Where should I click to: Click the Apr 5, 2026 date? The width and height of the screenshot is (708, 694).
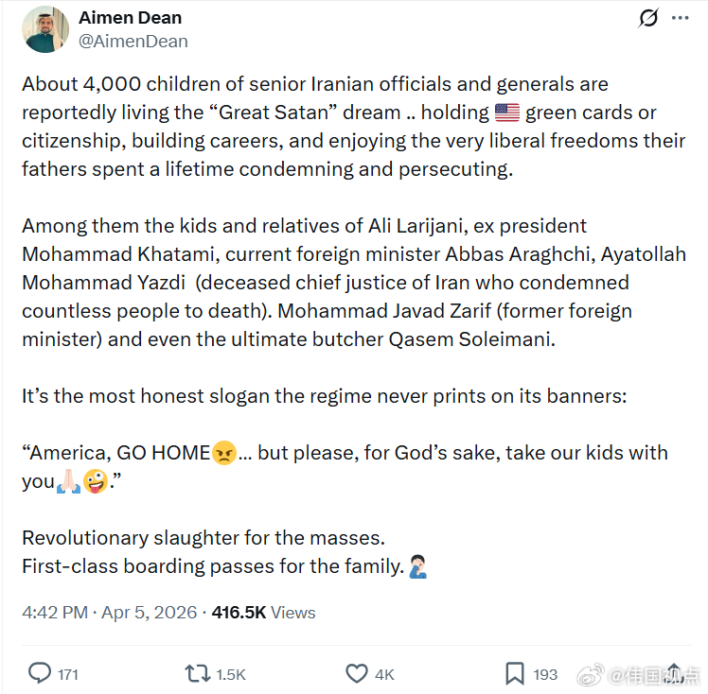tap(149, 613)
